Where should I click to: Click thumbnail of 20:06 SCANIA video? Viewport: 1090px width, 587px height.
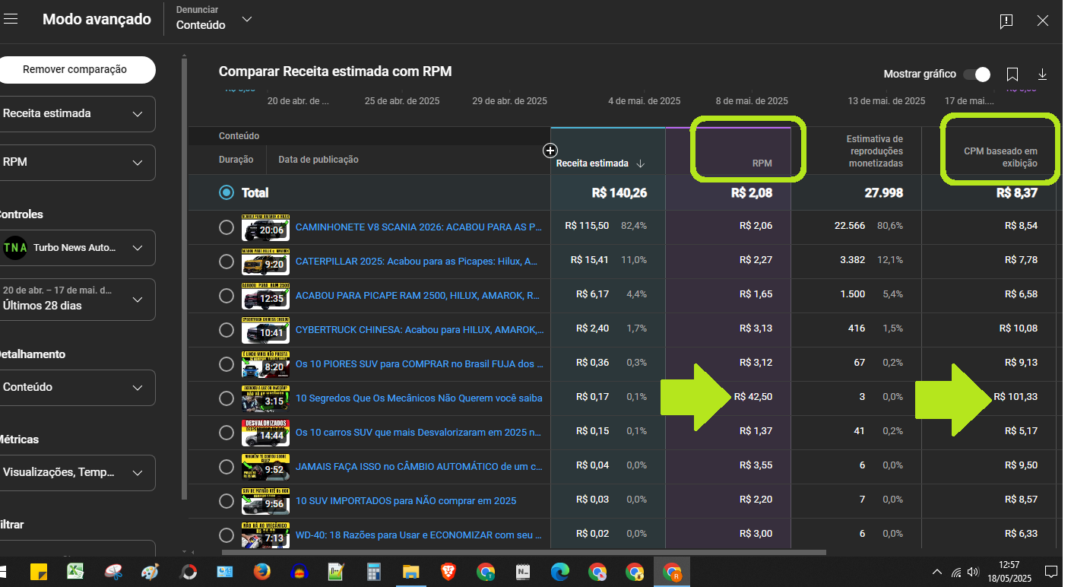[265, 227]
